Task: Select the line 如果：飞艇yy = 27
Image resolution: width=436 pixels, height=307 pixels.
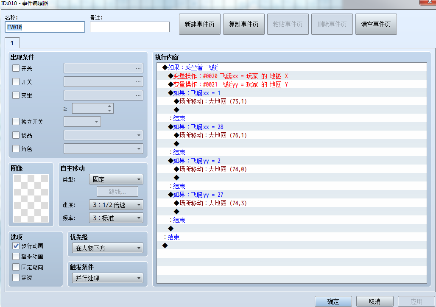Action: pyautogui.click(x=292, y=195)
